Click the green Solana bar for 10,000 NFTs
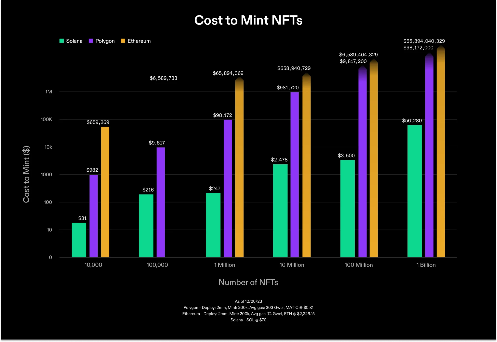This screenshot has width=497, height=342. [79, 240]
